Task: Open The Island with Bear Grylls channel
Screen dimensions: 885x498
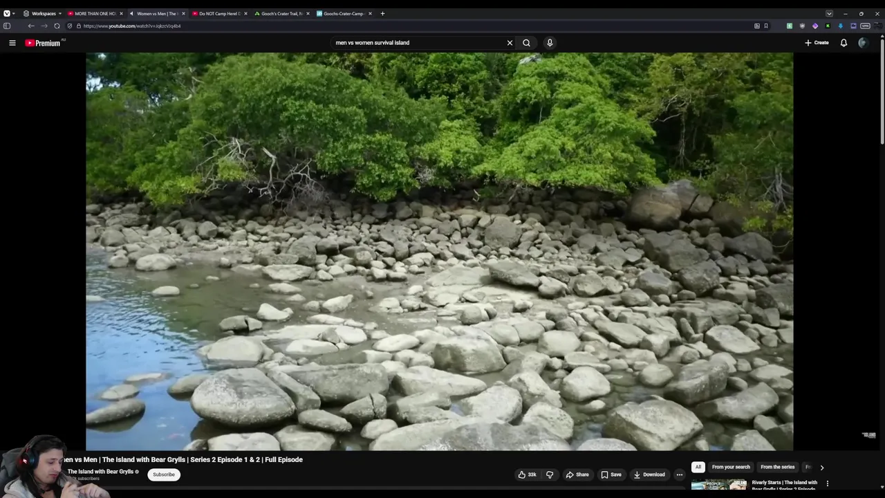Action: point(100,472)
